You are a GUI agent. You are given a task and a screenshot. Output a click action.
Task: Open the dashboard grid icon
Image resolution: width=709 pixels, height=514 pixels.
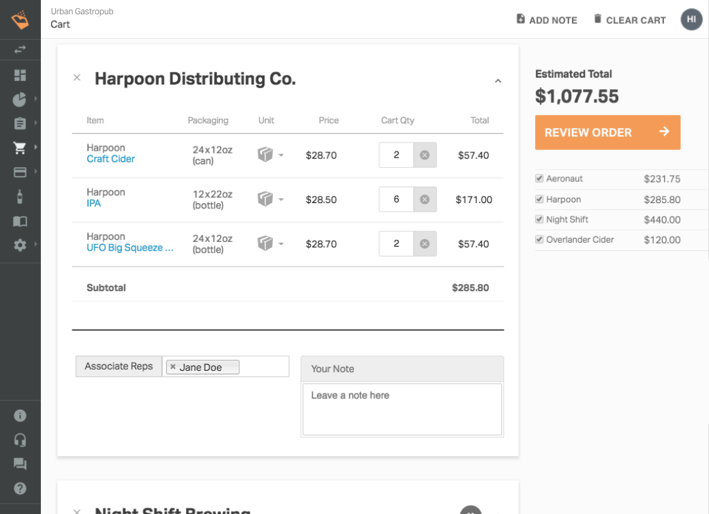(x=20, y=75)
